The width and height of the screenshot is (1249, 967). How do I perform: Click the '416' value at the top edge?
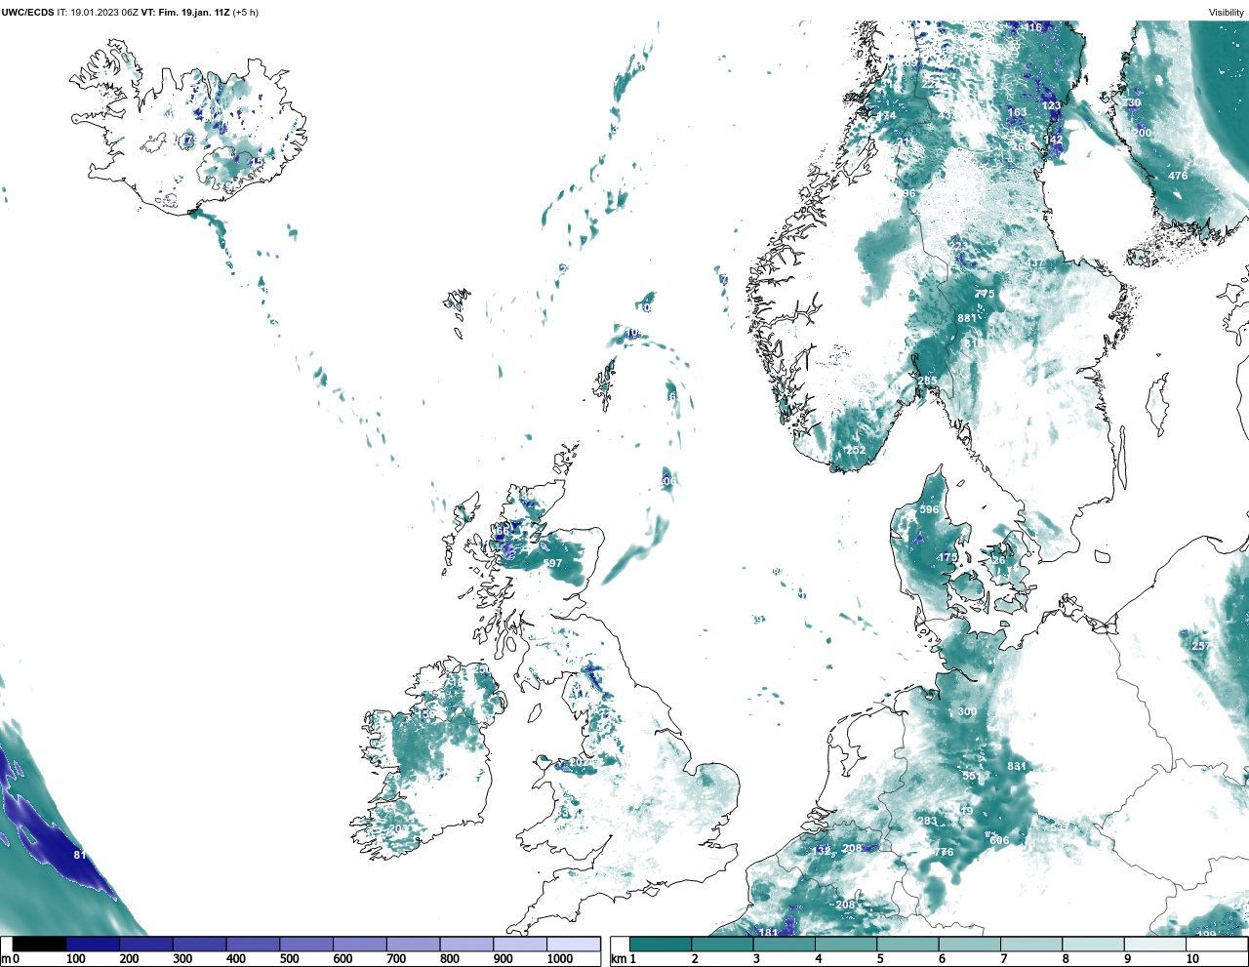pos(1032,27)
